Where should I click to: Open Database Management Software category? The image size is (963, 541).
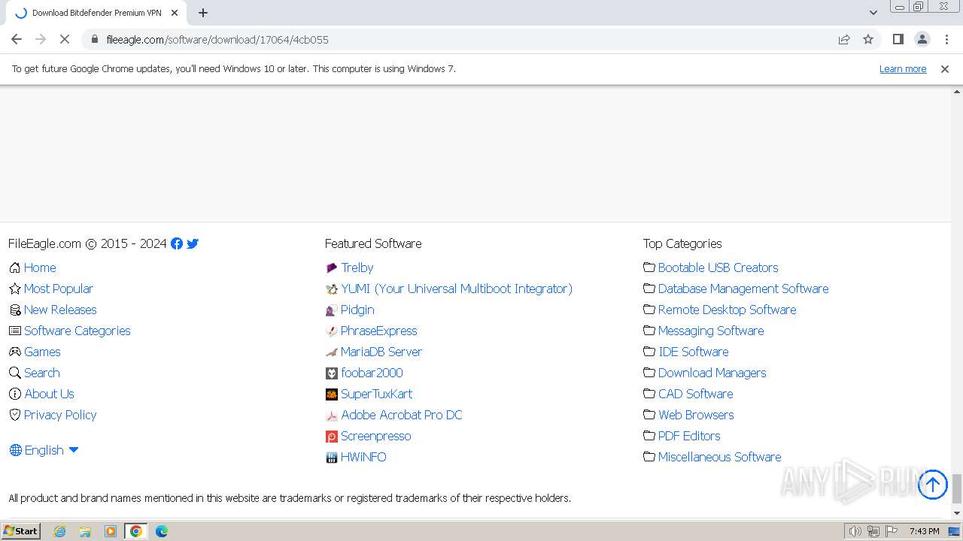[743, 289]
